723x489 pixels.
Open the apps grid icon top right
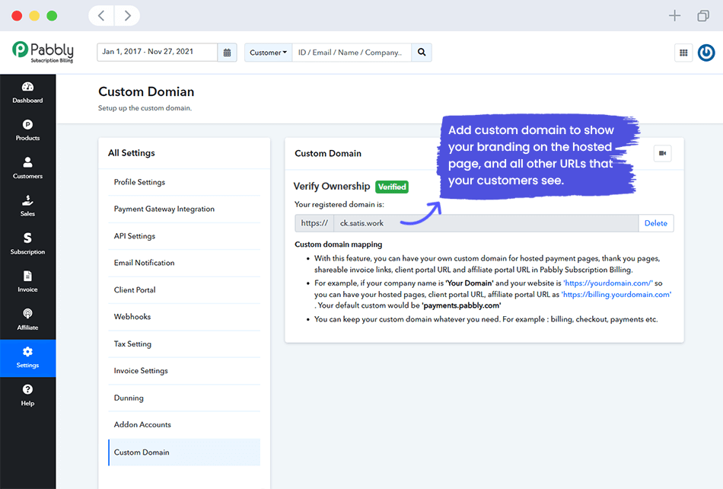click(x=683, y=52)
